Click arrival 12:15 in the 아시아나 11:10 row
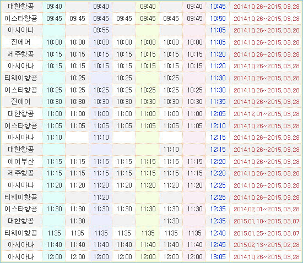 (x=218, y=138)
